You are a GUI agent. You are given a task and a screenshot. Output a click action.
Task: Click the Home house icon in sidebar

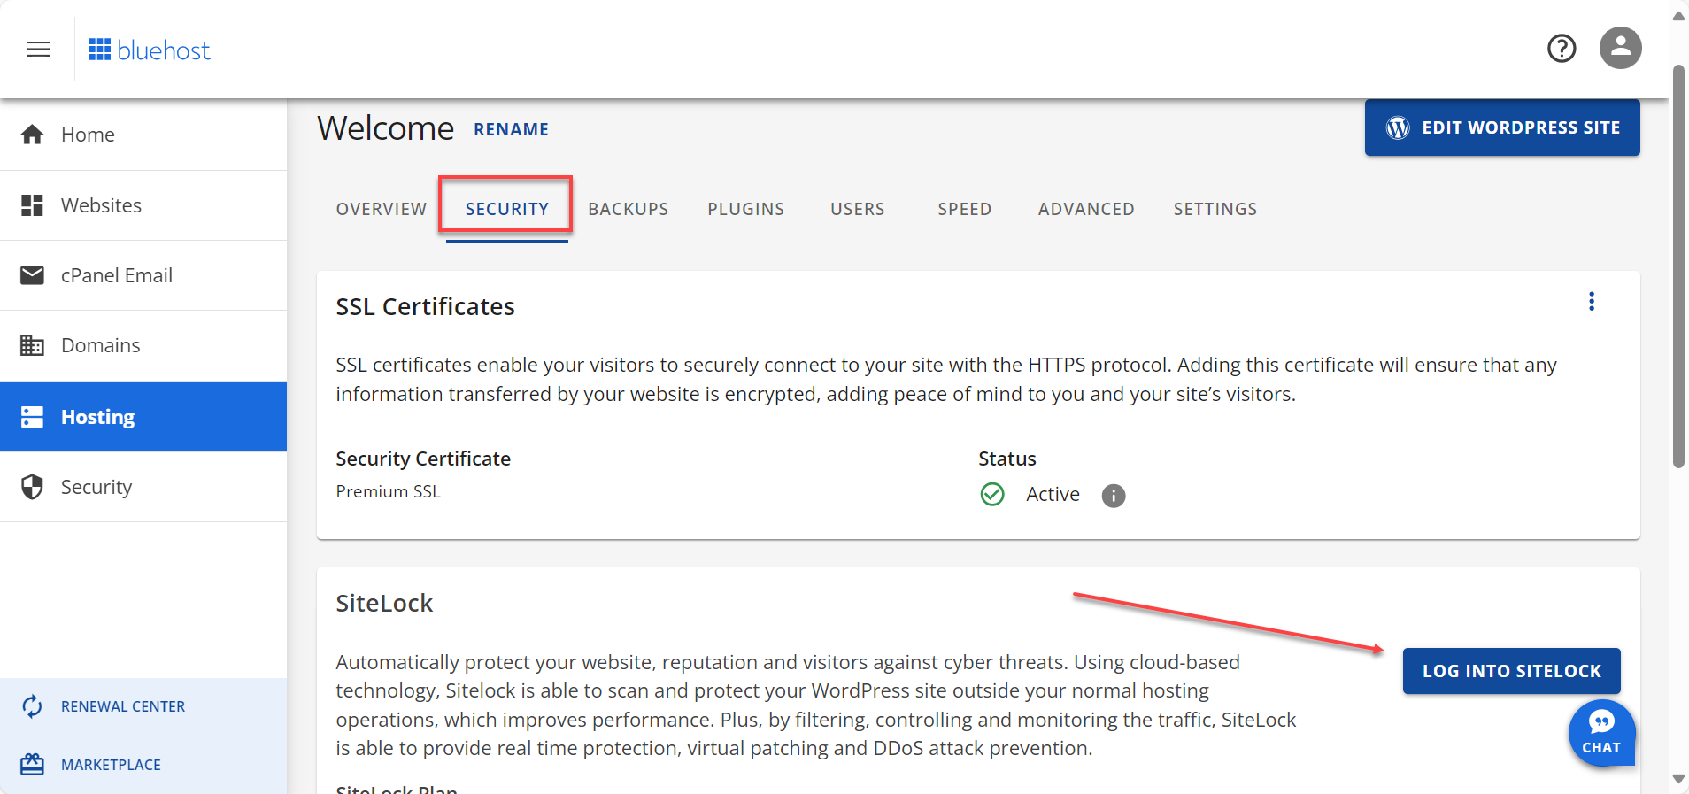tap(32, 135)
